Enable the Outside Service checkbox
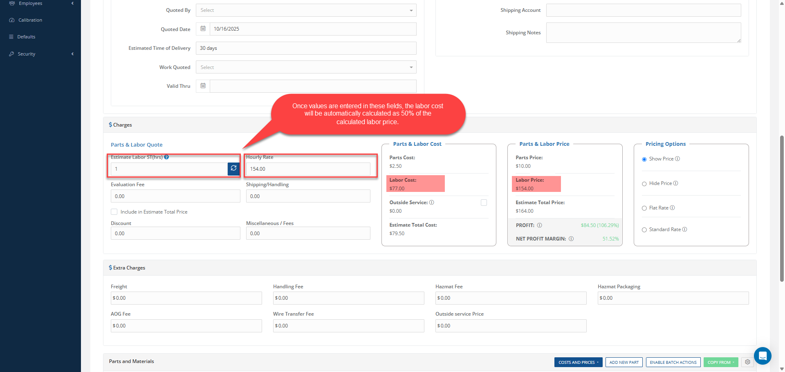The width and height of the screenshot is (785, 372). click(x=484, y=203)
